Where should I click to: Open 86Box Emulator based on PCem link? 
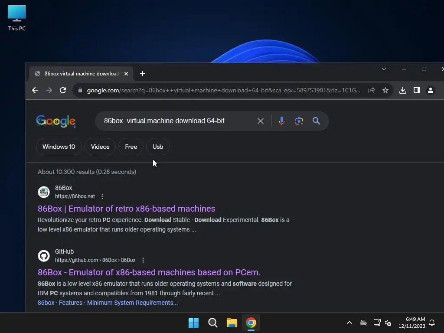[149, 272]
